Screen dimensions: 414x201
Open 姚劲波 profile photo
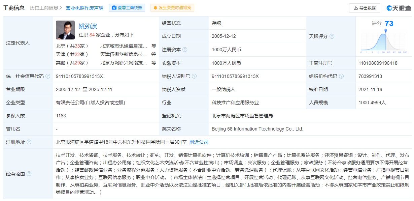[x=65, y=30]
